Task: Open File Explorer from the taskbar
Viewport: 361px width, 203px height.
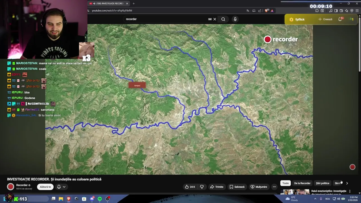Action: 61,199
